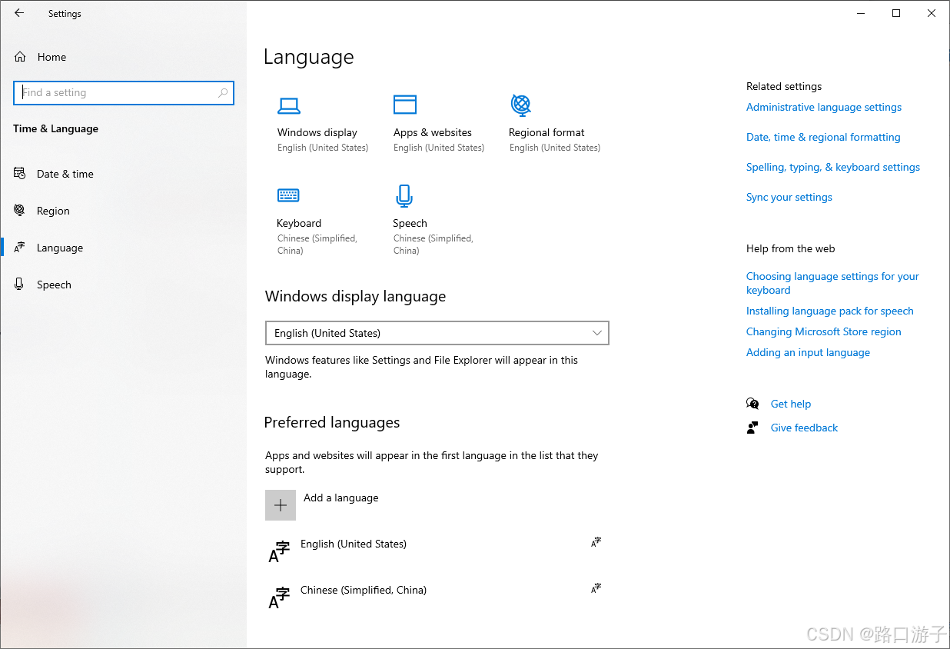Select the Regional format globe icon
Image resolution: width=950 pixels, height=649 pixels.
521,105
